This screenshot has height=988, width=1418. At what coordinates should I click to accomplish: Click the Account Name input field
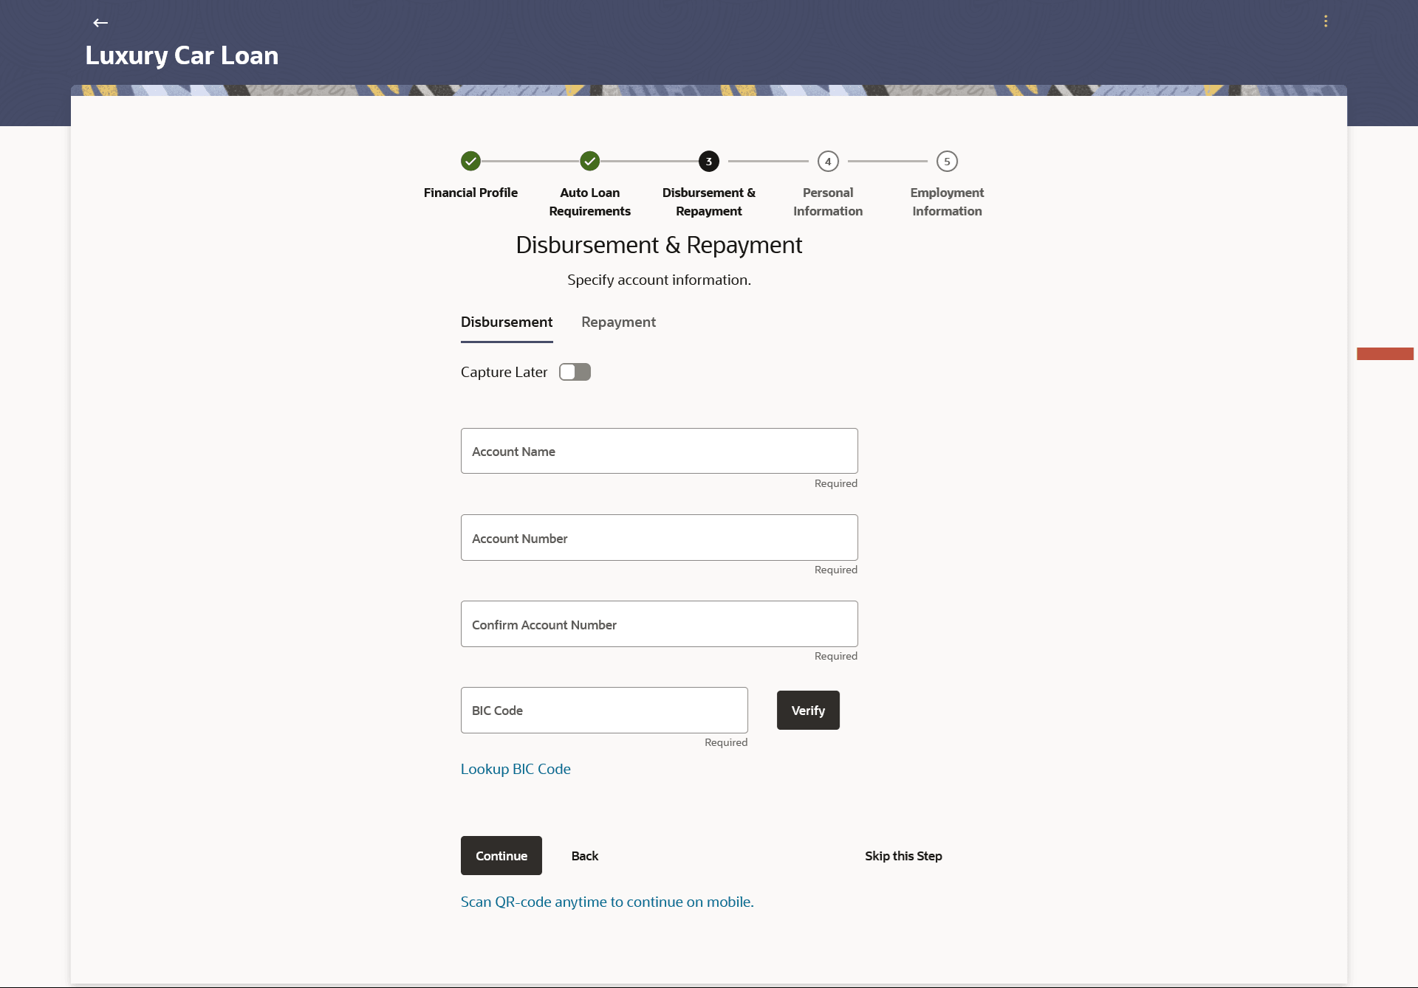[x=659, y=451]
